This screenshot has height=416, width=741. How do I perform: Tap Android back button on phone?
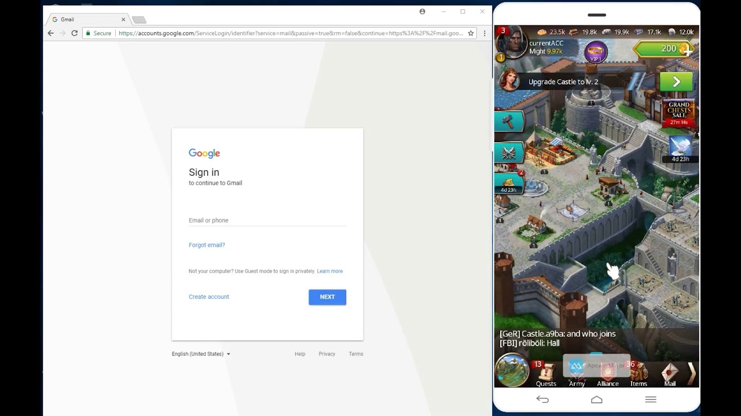(x=542, y=399)
